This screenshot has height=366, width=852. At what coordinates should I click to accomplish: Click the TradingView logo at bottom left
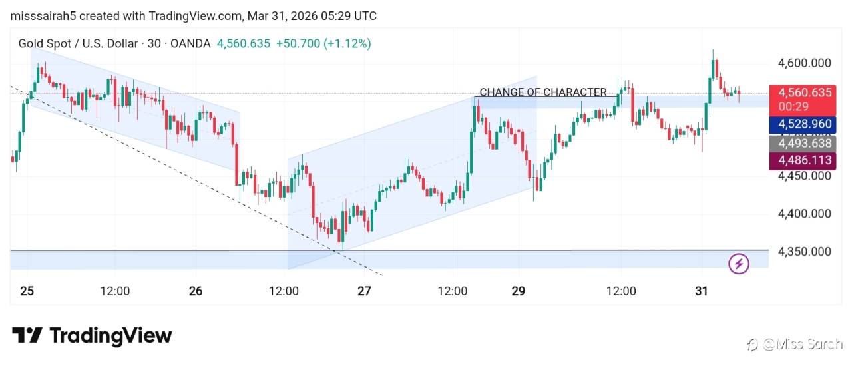point(92,335)
